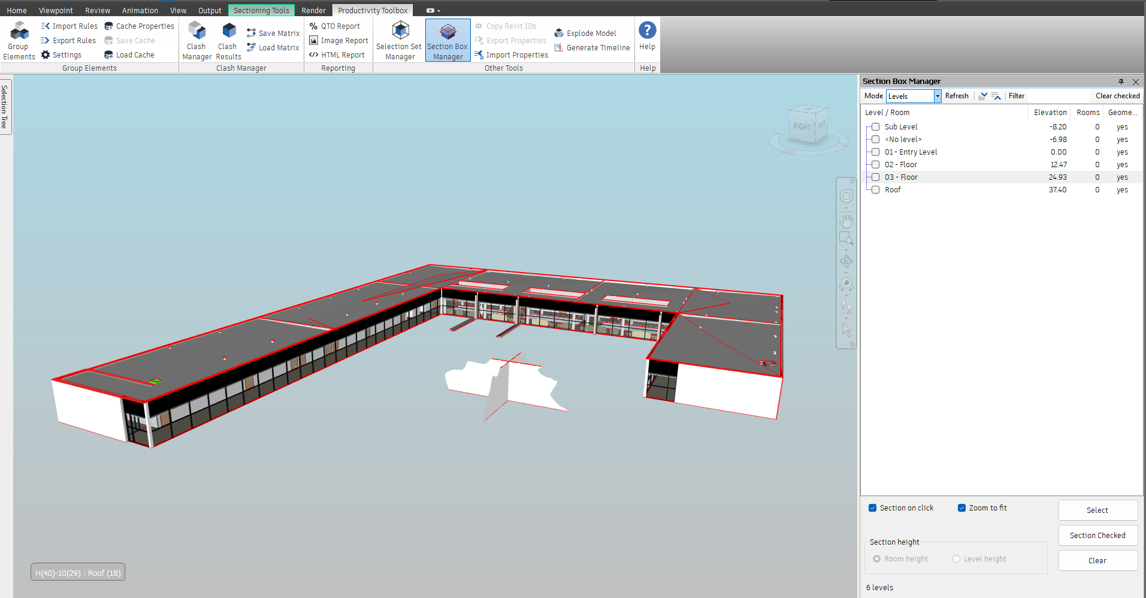Image resolution: width=1146 pixels, height=598 pixels.
Task: Open the Mode Levels dropdown
Action: click(938, 96)
